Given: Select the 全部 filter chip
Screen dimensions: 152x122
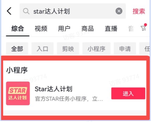Looking at the screenshot, I should click(17, 49).
